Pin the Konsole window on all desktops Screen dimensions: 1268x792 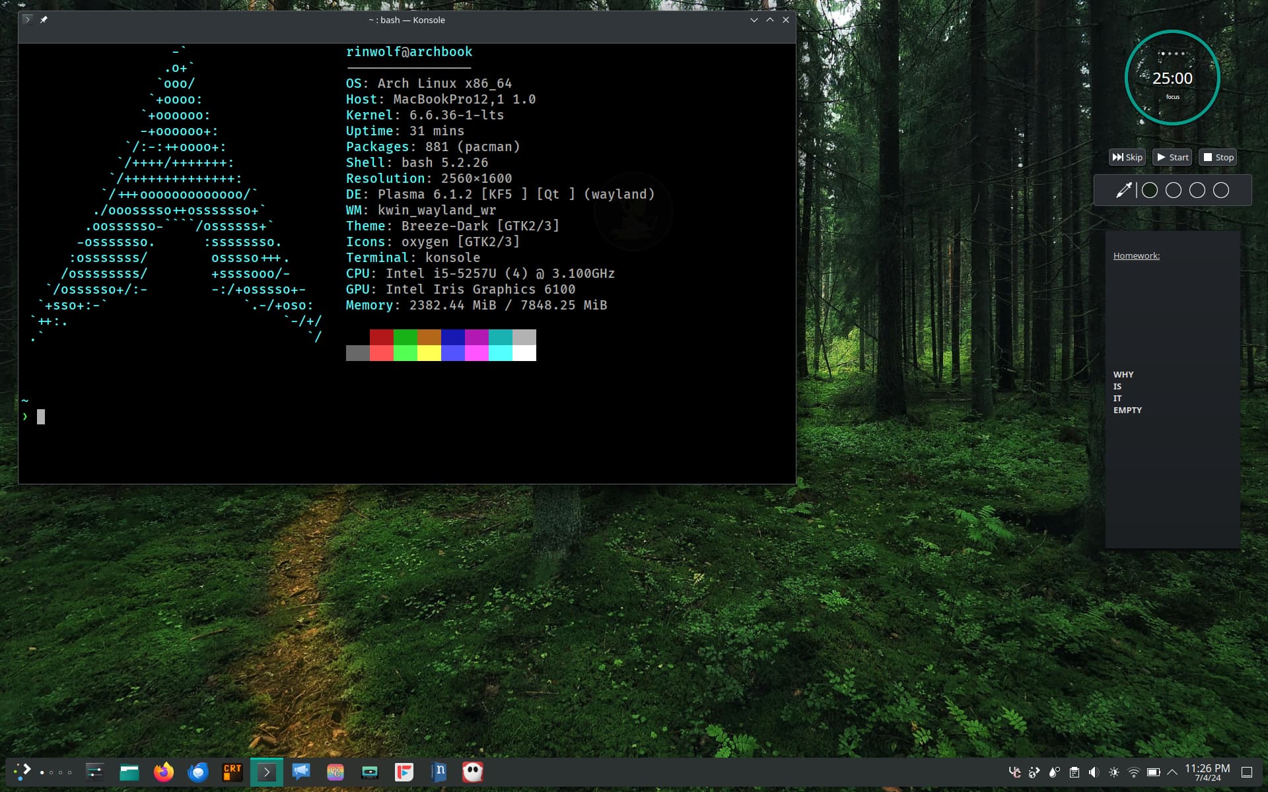coord(44,20)
